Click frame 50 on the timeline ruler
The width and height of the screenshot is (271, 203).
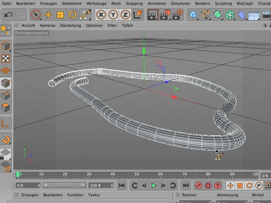pyautogui.click(x=137, y=174)
